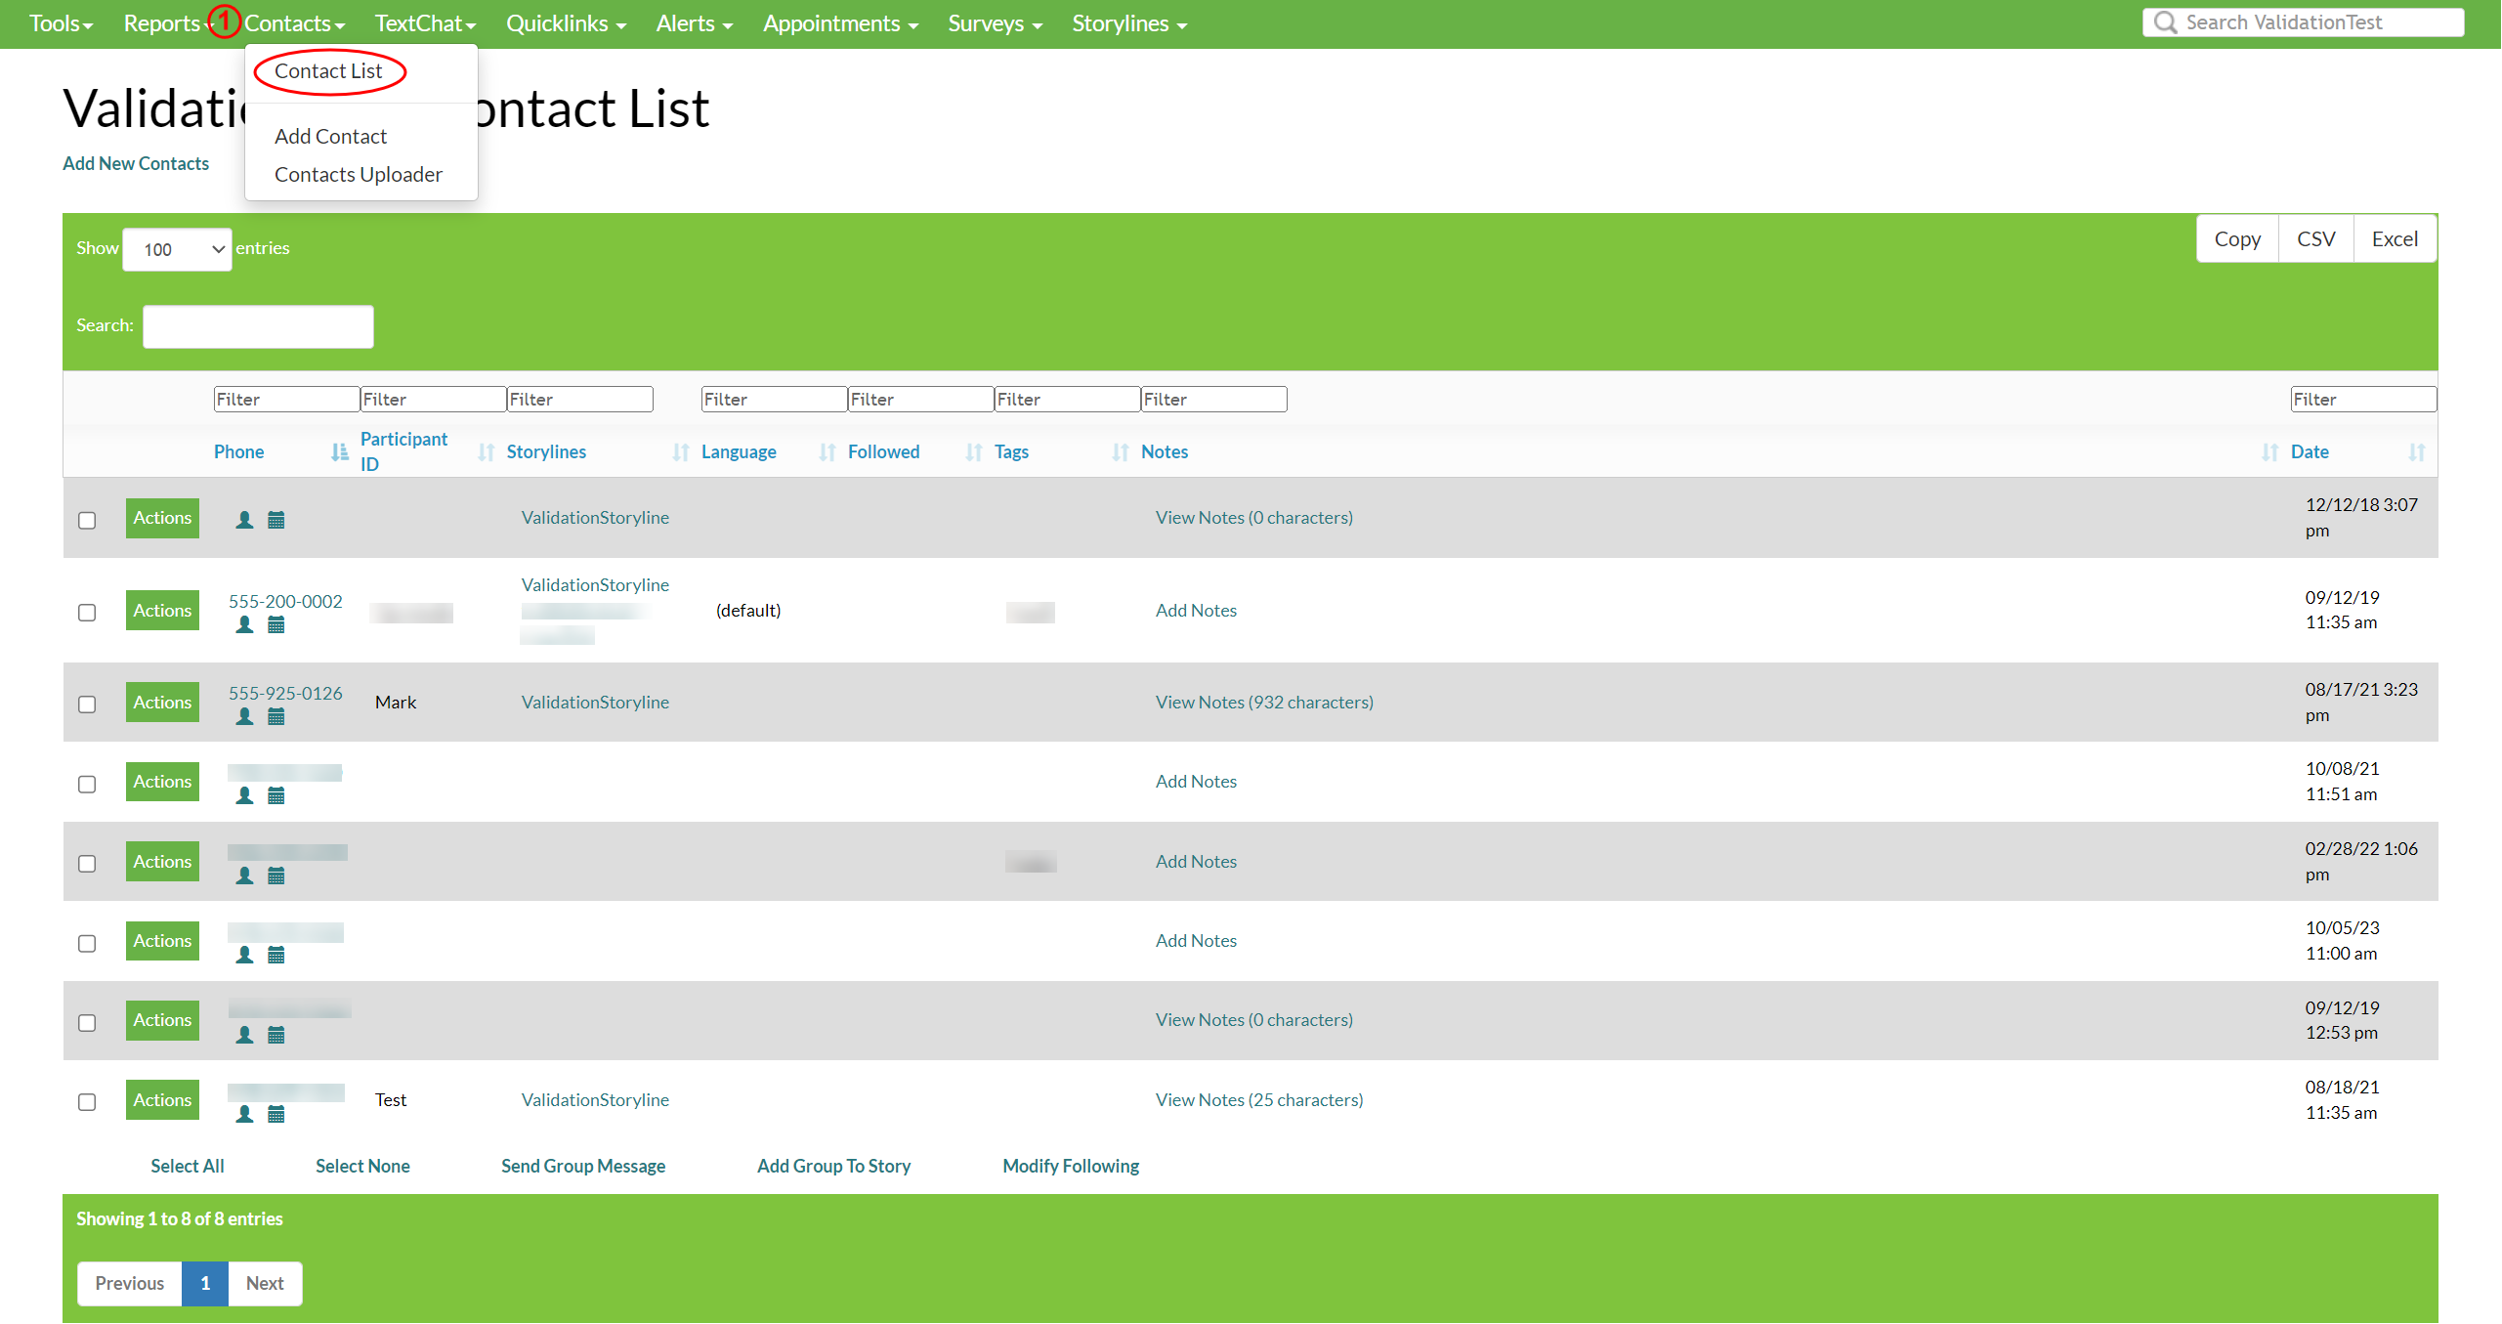Export the table as CSV
Viewport: 2502px width, 1324px height.
tap(2315, 238)
